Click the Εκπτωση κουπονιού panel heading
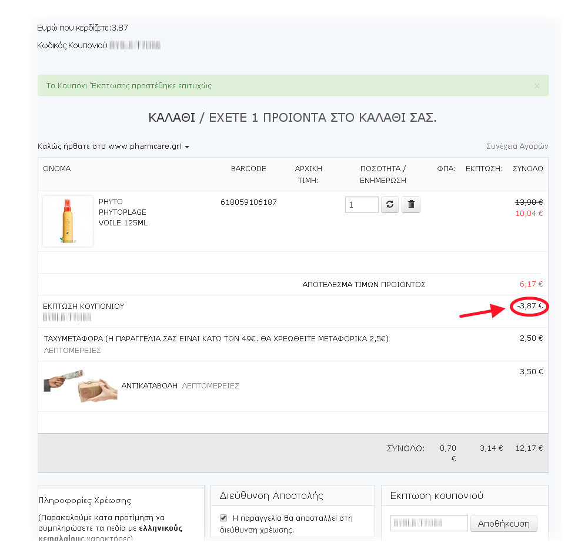Screen dimensions: 588x559 click(436, 495)
